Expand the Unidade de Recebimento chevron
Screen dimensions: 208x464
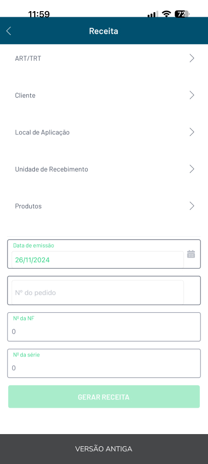click(192, 169)
